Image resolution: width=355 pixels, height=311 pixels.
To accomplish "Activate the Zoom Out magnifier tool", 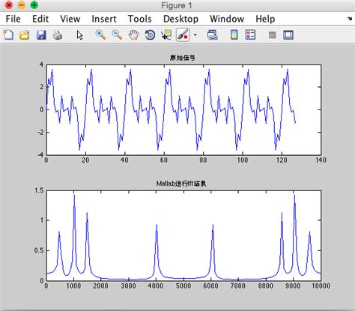I will (x=117, y=34).
